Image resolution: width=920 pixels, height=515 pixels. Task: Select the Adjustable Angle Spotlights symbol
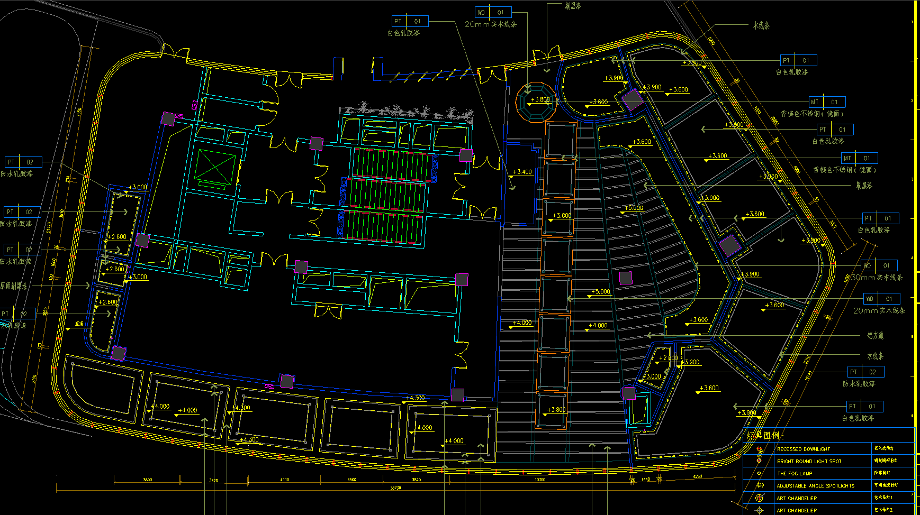(x=760, y=485)
